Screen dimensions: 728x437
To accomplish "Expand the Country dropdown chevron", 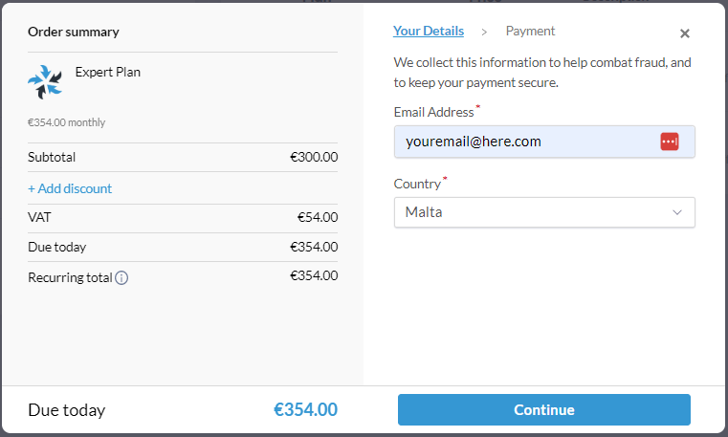I will tap(677, 212).
